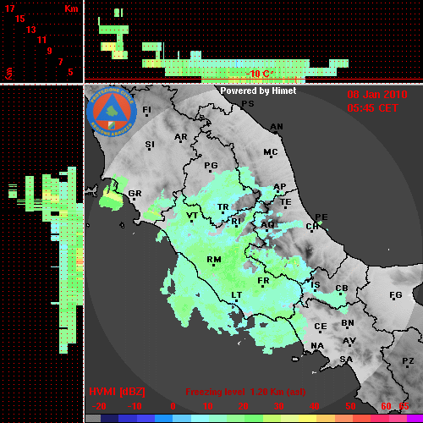Click the CB city label on map

342,288
